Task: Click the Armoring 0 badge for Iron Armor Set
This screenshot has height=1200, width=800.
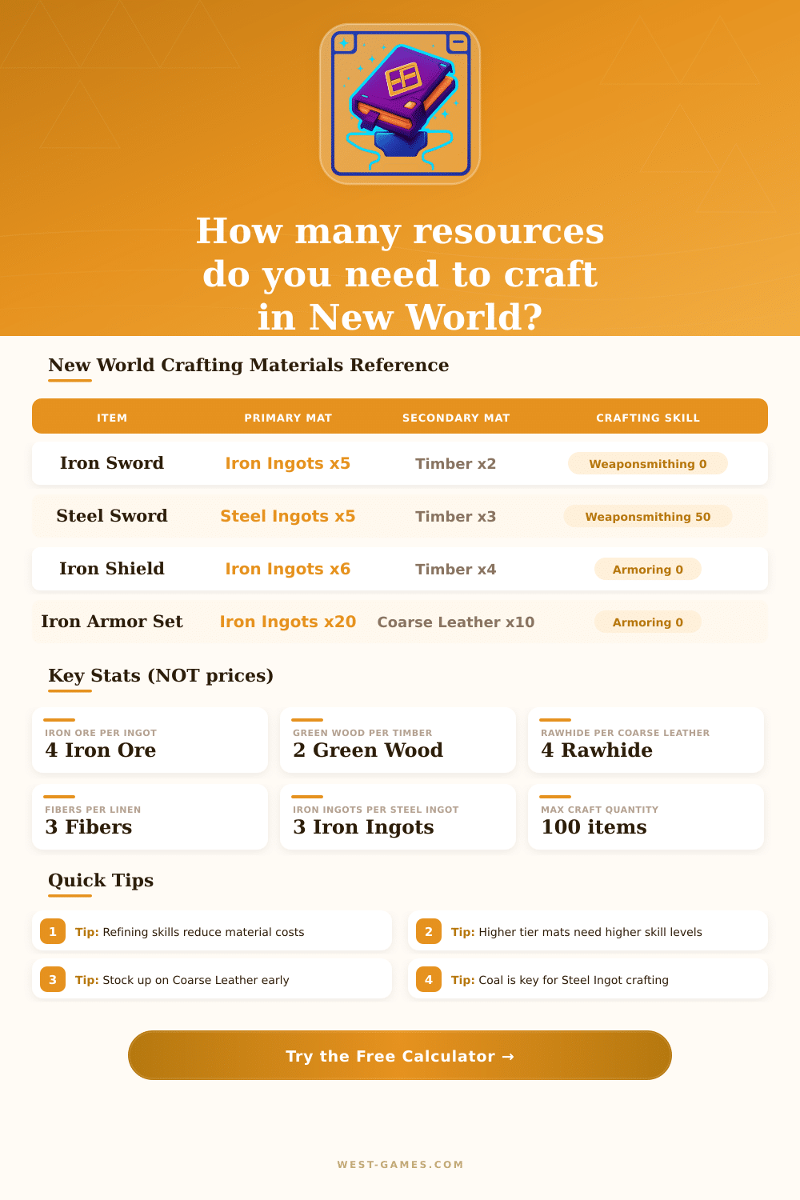Action: tap(648, 622)
